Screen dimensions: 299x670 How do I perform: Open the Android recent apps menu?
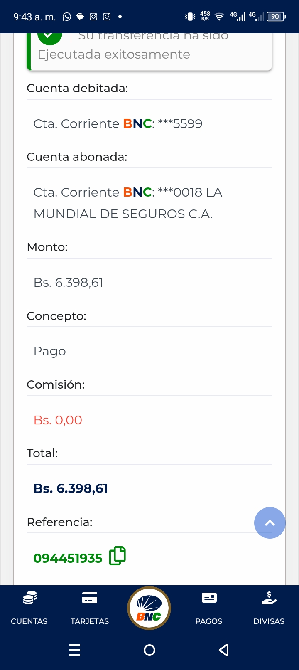[x=75, y=650]
